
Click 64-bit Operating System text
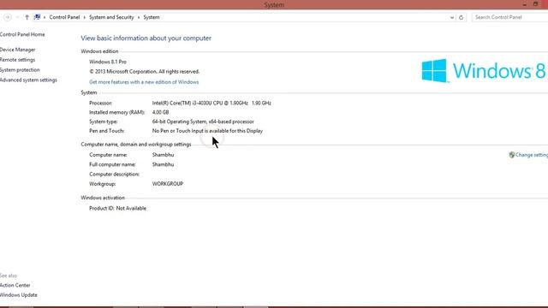click(203, 121)
